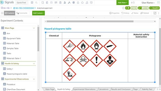
Task: Select Samples Table in contents
Action: [x=13, y=48]
